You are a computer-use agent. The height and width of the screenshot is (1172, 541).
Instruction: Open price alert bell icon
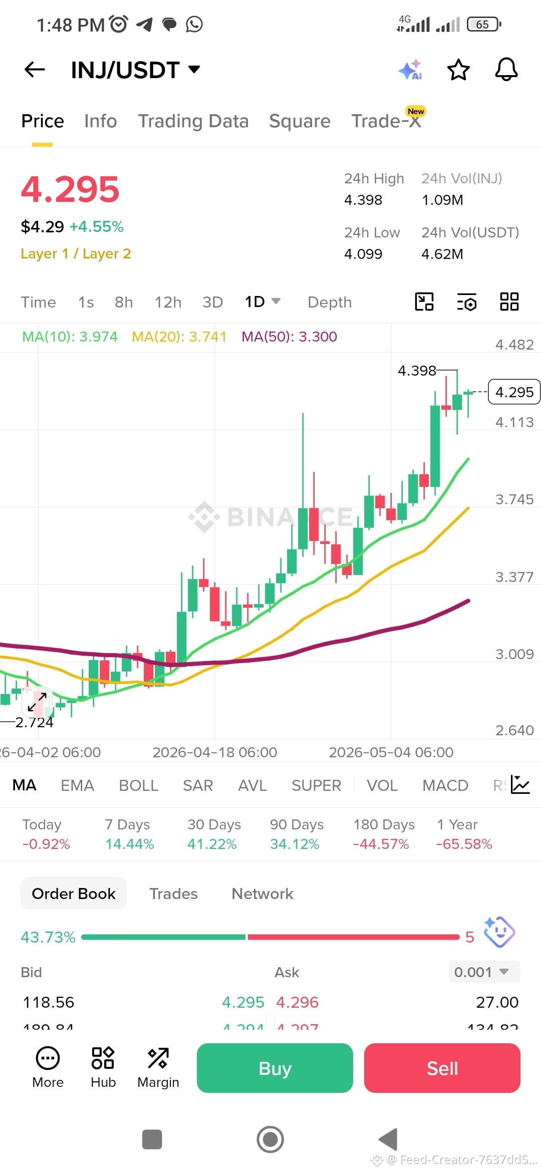click(506, 70)
